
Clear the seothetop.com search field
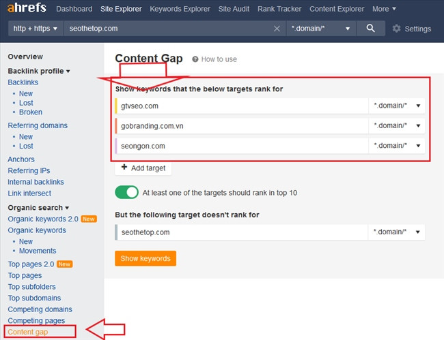(x=277, y=29)
